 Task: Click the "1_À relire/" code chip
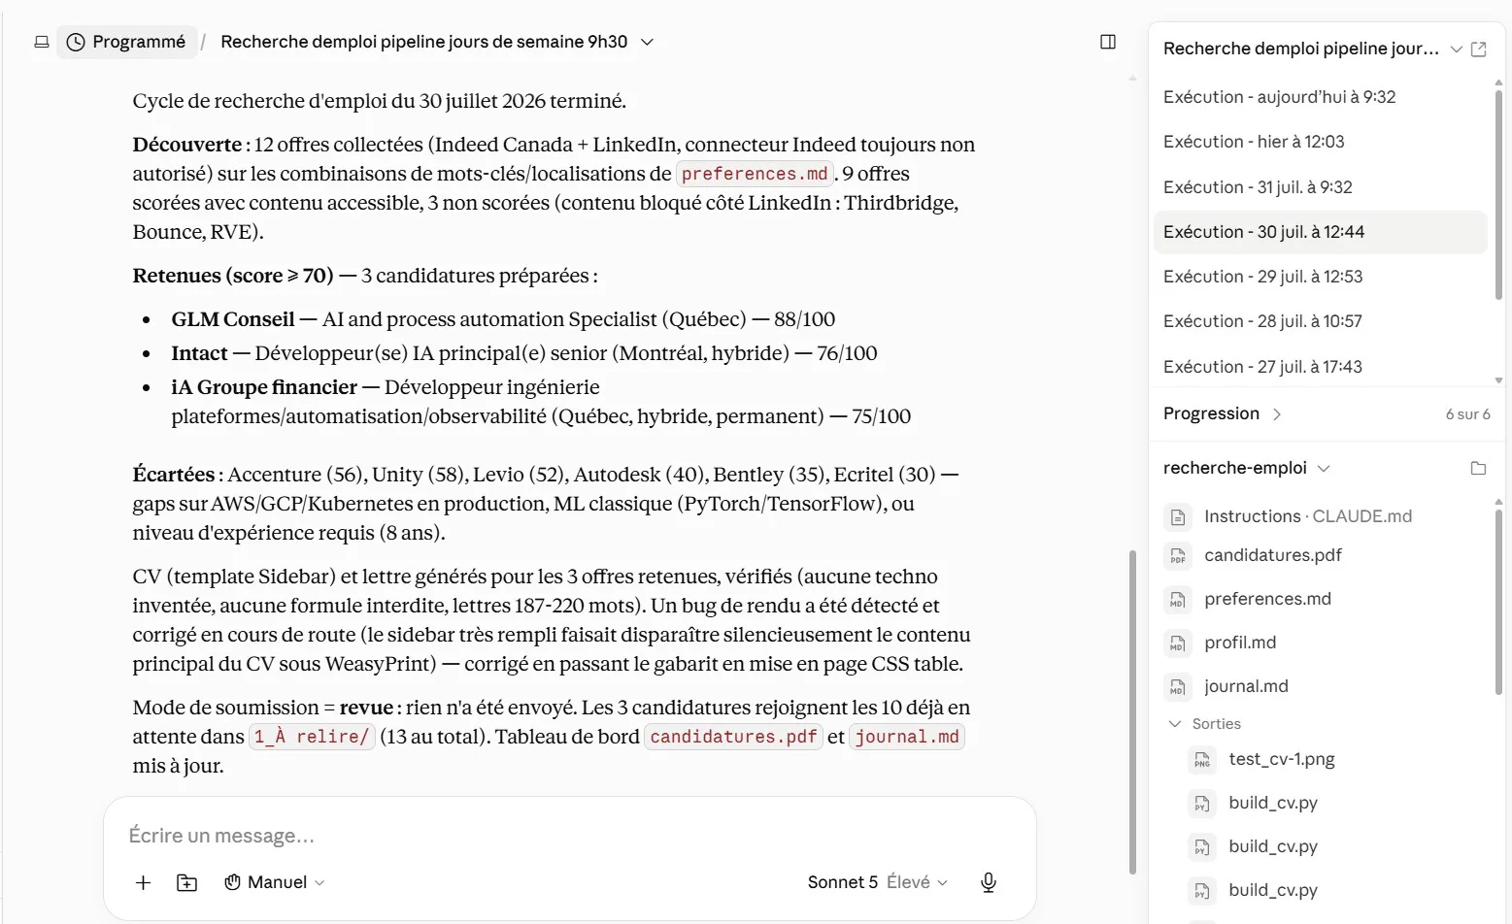312,737
